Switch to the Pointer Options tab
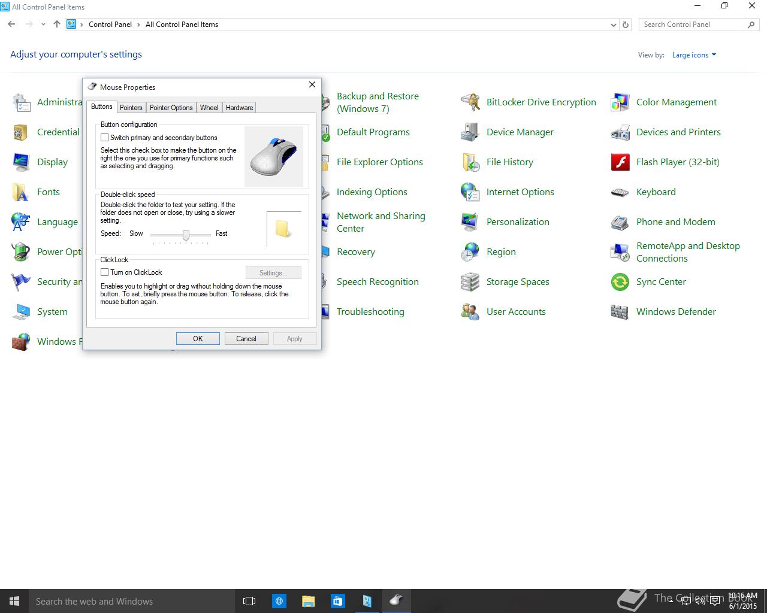Image resolution: width=767 pixels, height=613 pixels. click(171, 108)
